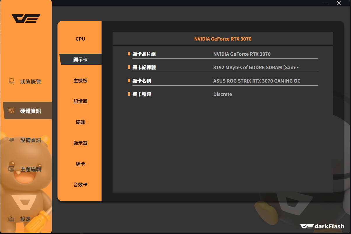Click the darkFlash logo in the sidebar
351x234 pixels.
pos(26,18)
